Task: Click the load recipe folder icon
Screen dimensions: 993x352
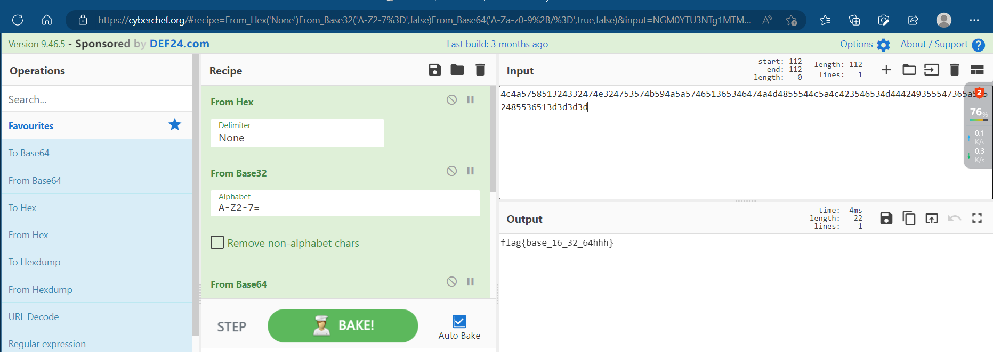Action: pos(457,70)
